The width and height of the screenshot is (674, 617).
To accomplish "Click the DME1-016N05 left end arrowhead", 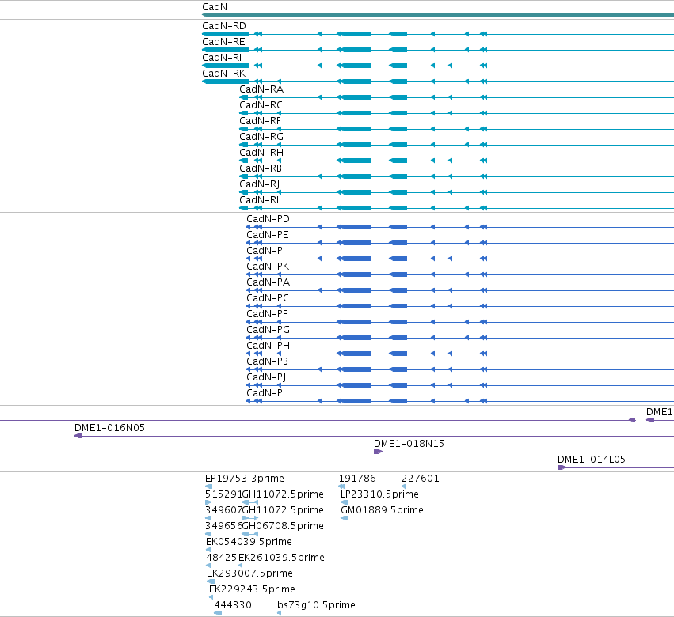I will (x=78, y=436).
